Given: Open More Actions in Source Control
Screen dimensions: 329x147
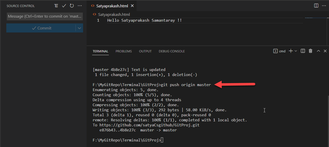Looking at the screenshot, I should tap(80, 6).
